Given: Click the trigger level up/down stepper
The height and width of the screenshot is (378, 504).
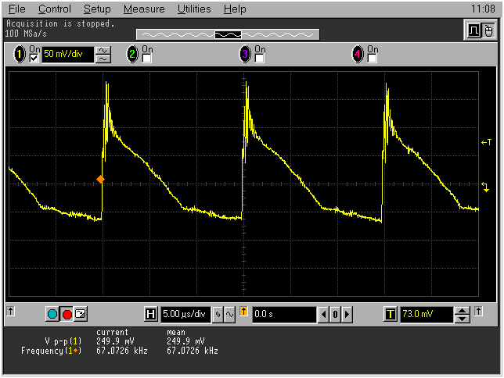Looking at the screenshot, I should pyautogui.click(x=463, y=314).
